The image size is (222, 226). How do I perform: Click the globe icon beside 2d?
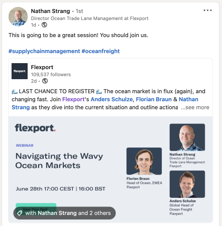[45, 81]
